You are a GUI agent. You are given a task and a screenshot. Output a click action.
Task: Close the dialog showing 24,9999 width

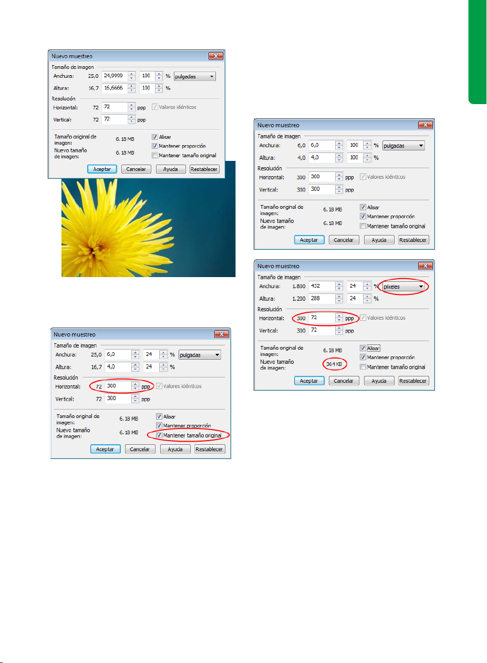pos(215,56)
